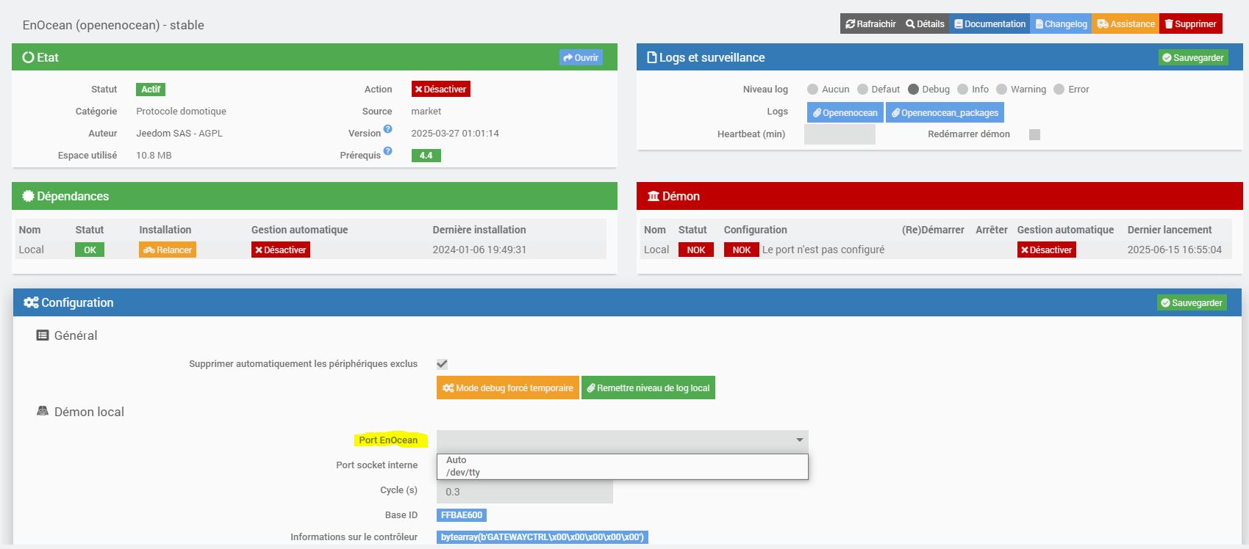Save logs settings with Sauvegarder
1249x549 pixels.
click(x=1193, y=57)
